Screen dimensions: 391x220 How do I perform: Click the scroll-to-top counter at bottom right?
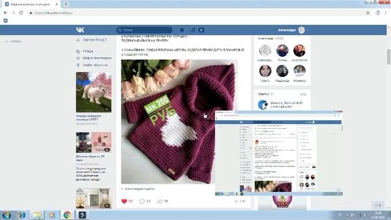point(378,205)
